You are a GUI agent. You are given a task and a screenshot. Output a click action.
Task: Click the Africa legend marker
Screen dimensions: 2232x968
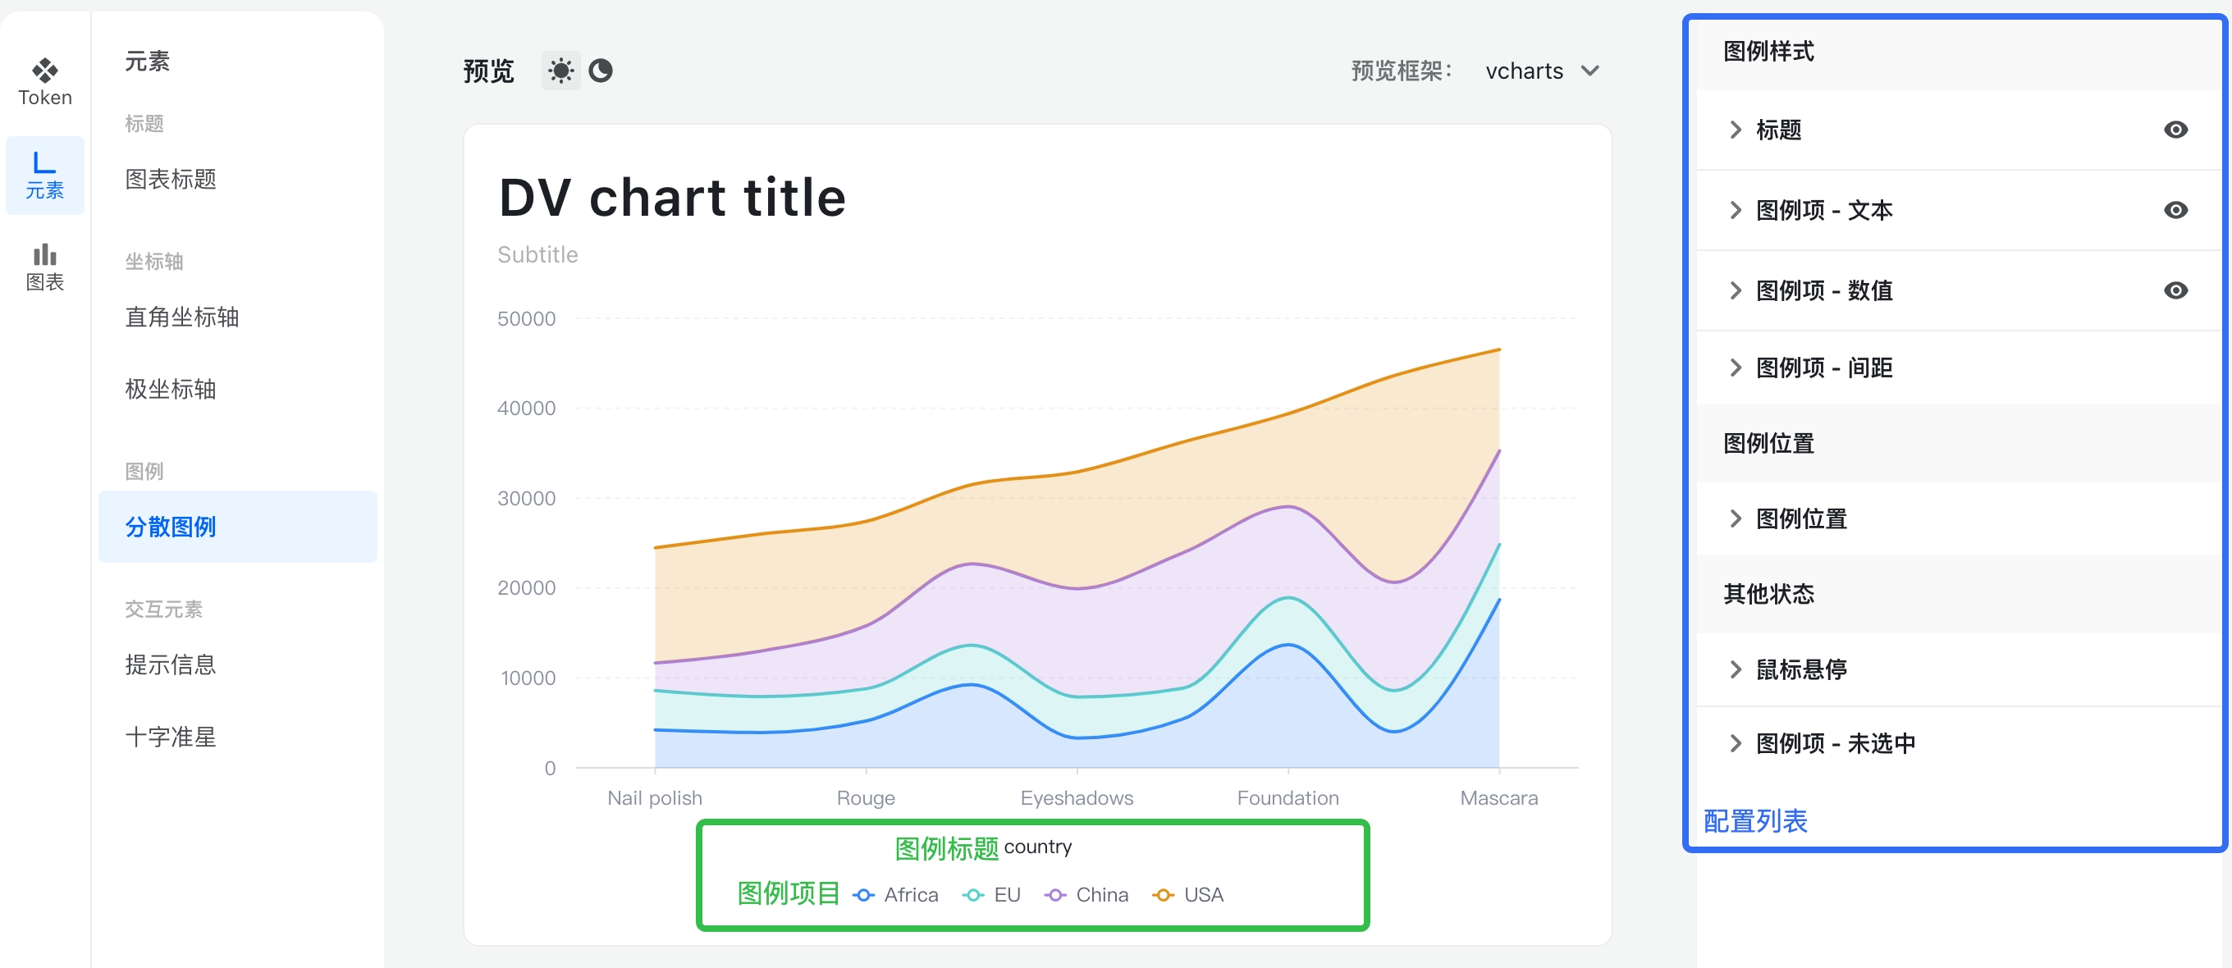863,895
